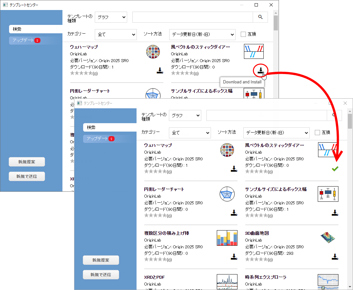The width and height of the screenshot is (353, 290).
Task: Click search text field in back window
Action: (x=193, y=17)
